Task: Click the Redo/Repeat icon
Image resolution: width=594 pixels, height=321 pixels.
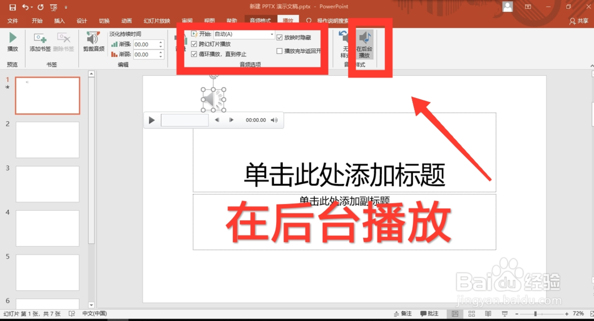Action: pyautogui.click(x=40, y=7)
